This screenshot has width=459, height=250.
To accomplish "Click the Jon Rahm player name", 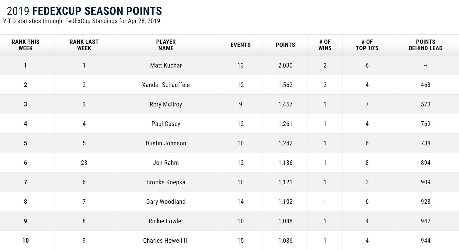I will coord(166,163).
